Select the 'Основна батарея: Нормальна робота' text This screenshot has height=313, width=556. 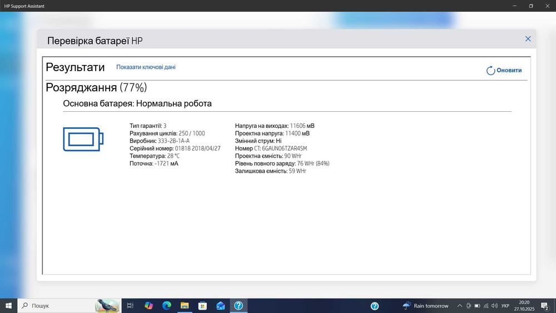(137, 103)
